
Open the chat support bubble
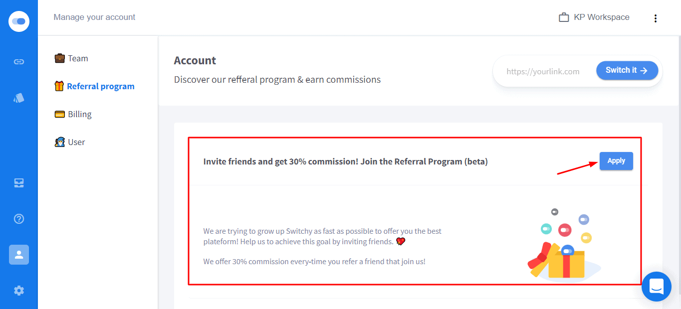pyautogui.click(x=656, y=287)
